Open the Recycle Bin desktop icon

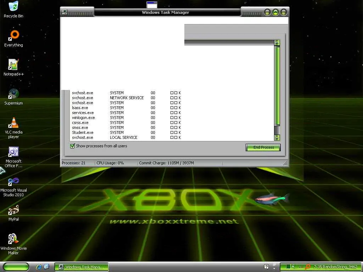coord(13,9)
